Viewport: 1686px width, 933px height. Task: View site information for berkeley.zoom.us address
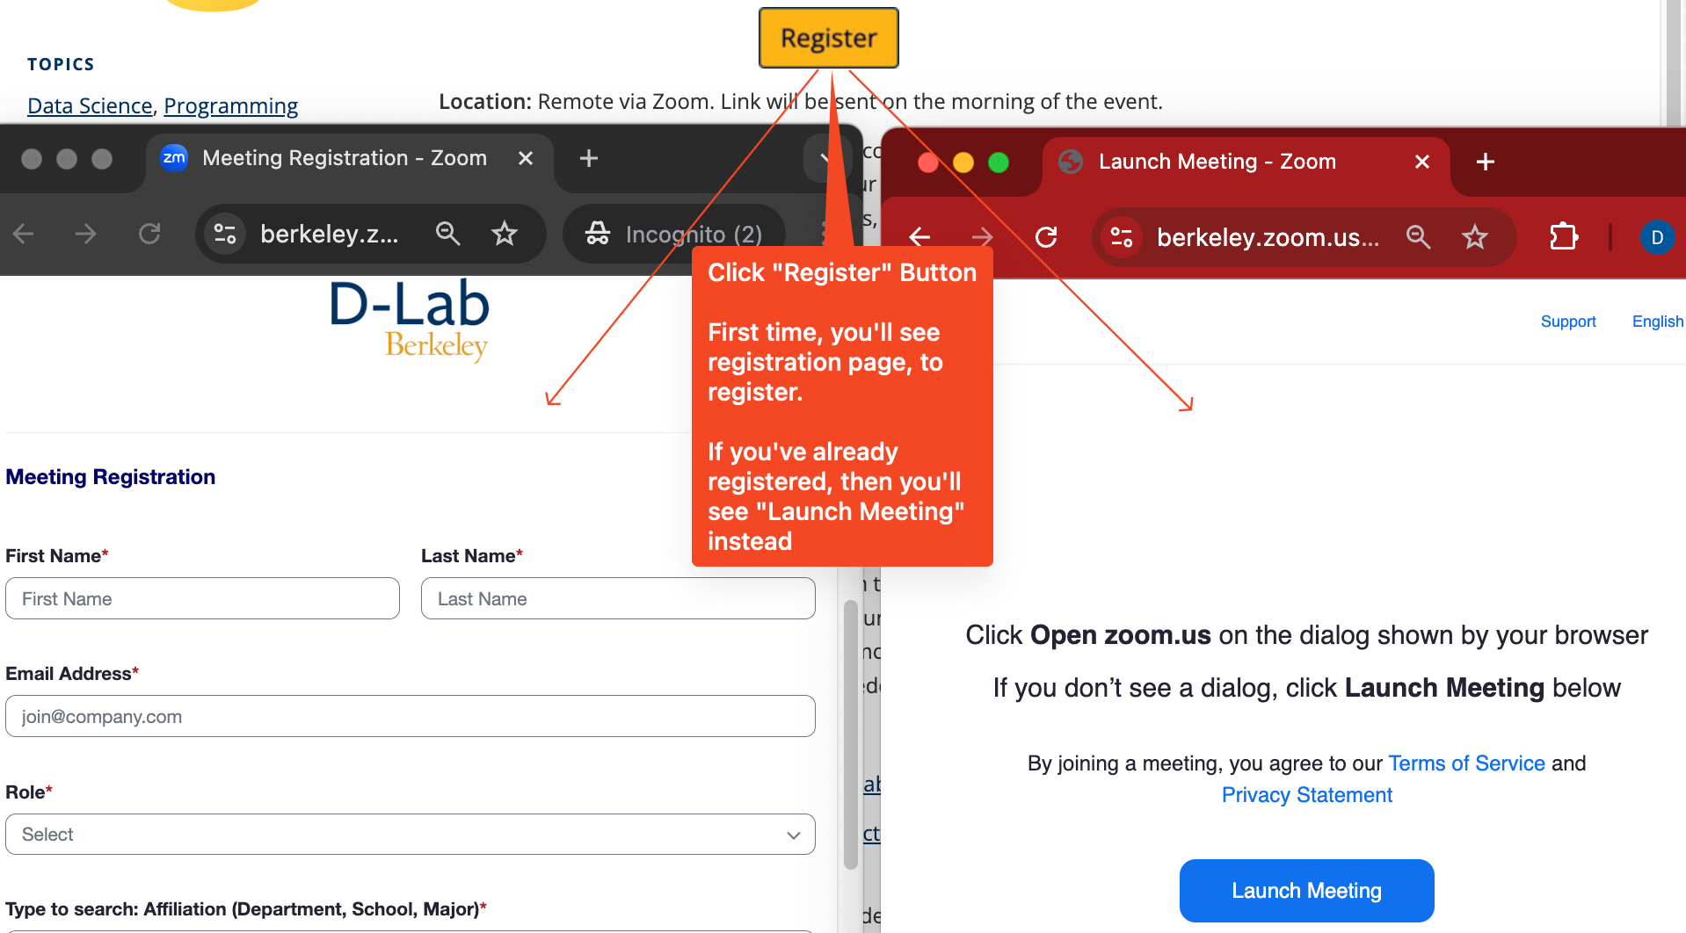[1122, 237]
